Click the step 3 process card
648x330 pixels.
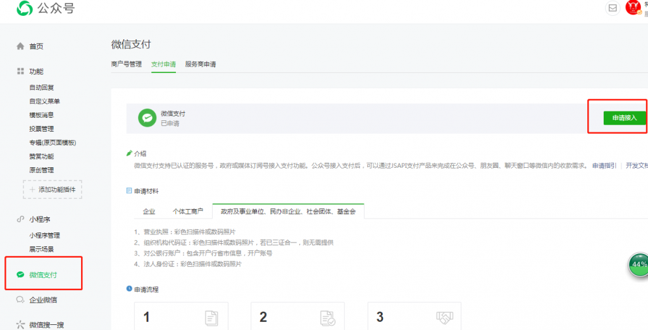414,316
